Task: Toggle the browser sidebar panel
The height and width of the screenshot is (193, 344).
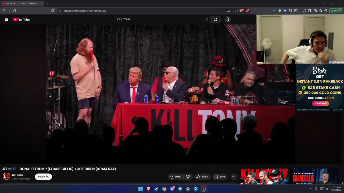Action: pyautogui.click(x=310, y=11)
